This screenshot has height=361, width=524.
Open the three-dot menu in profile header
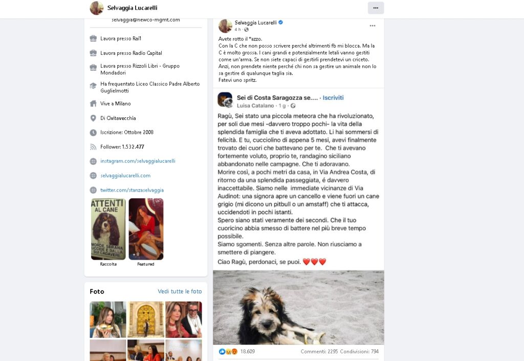coord(376,8)
